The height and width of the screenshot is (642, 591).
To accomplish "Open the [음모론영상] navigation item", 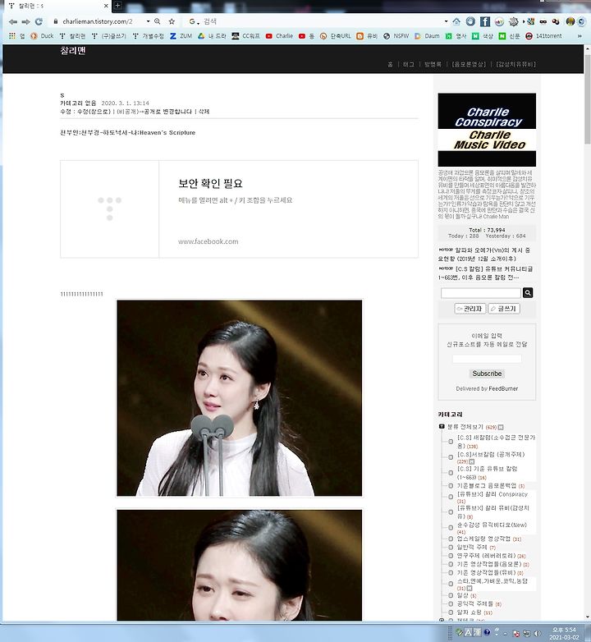I will [x=469, y=64].
